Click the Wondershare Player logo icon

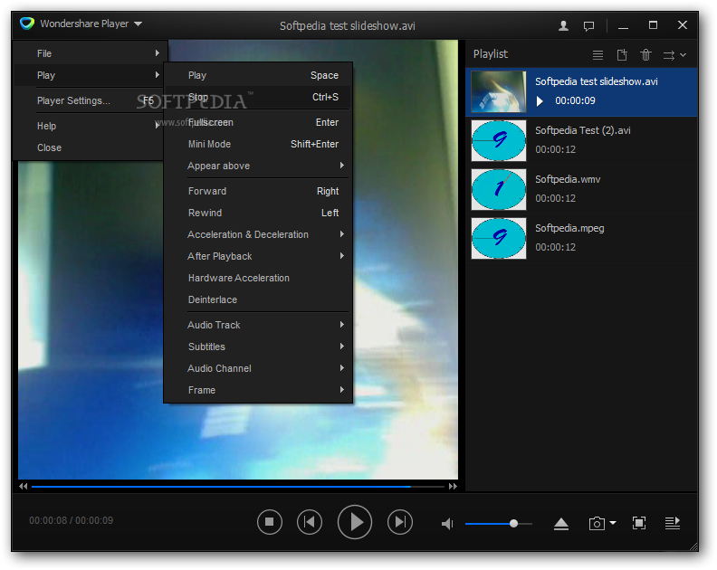[27, 24]
